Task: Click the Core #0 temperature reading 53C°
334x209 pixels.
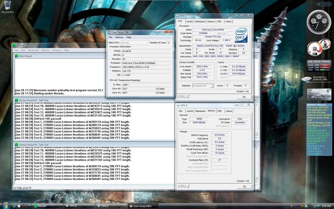Action: tap(138, 89)
